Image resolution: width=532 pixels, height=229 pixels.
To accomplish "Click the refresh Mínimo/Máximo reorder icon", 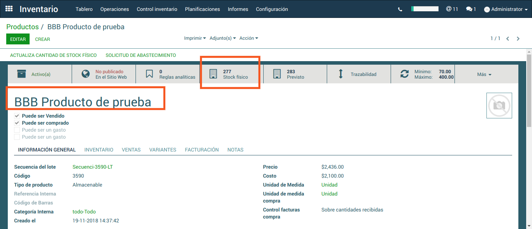I will (405, 74).
